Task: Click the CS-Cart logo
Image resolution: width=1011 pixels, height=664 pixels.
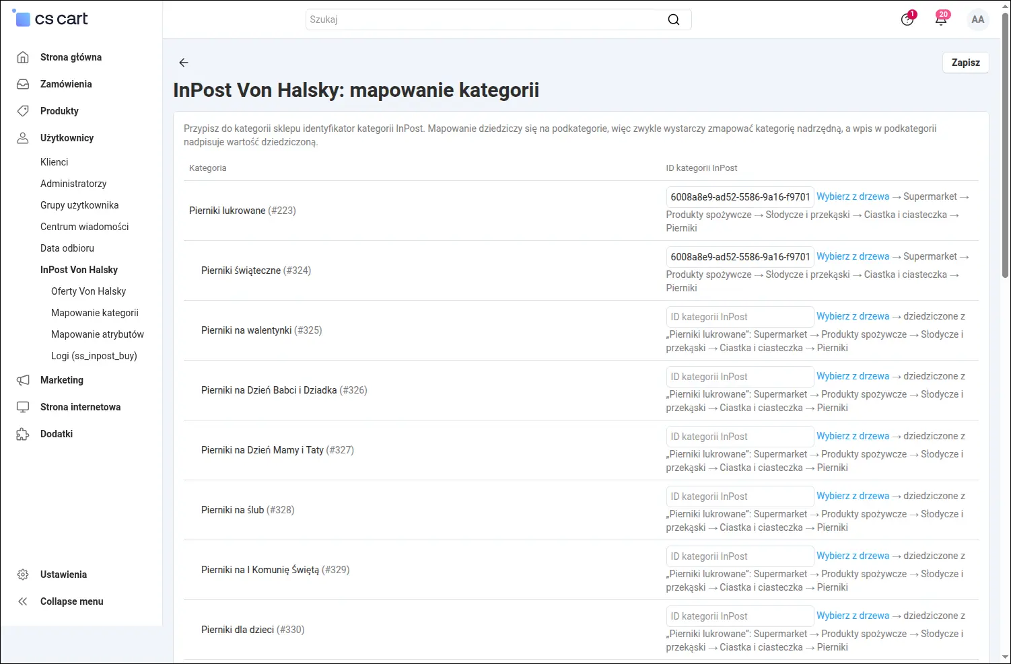Action: pos(50,19)
